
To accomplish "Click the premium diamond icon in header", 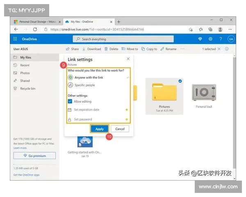I will pos(200,39).
